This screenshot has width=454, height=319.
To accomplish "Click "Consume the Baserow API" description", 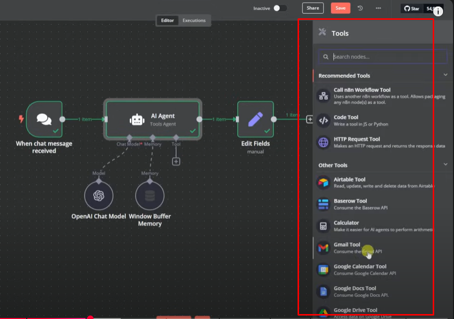I will [360, 208].
